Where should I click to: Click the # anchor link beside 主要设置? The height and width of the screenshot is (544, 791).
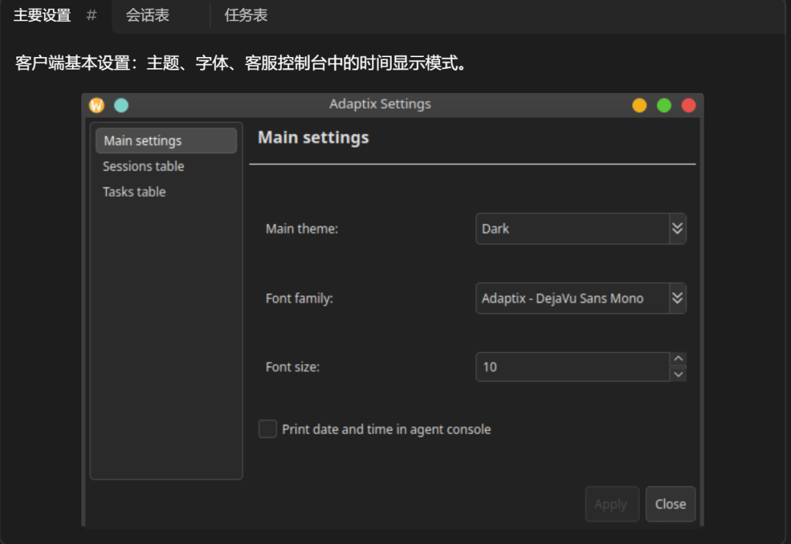[x=92, y=15]
